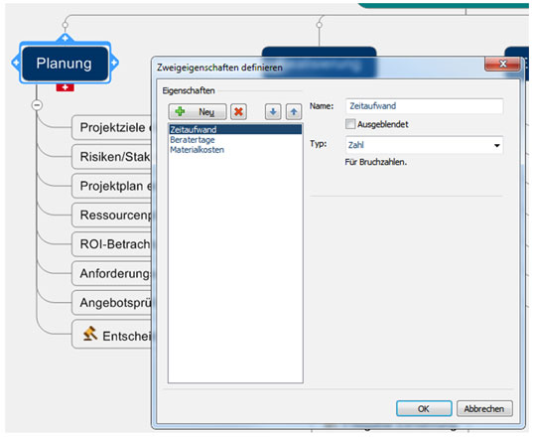Image resolution: width=534 pixels, height=437 pixels.
Task: Click the gavel icon on Entscheidung topic
Action: tap(90, 334)
